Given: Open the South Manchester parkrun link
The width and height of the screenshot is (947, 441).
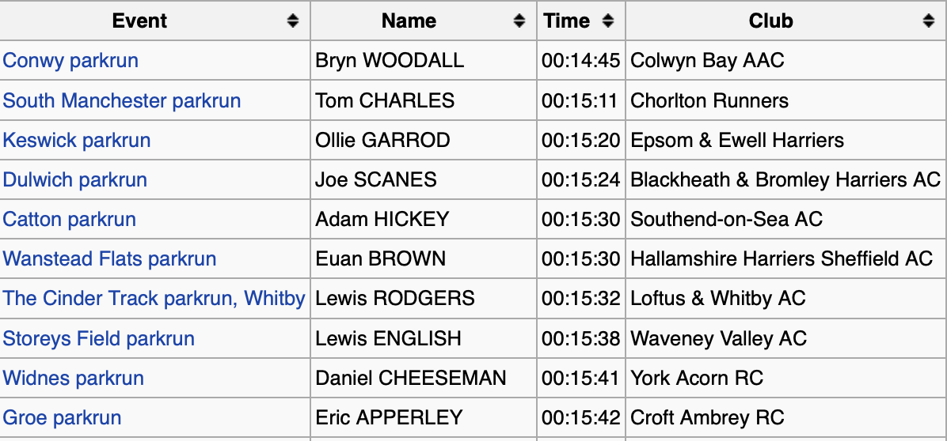Looking at the screenshot, I should (122, 100).
